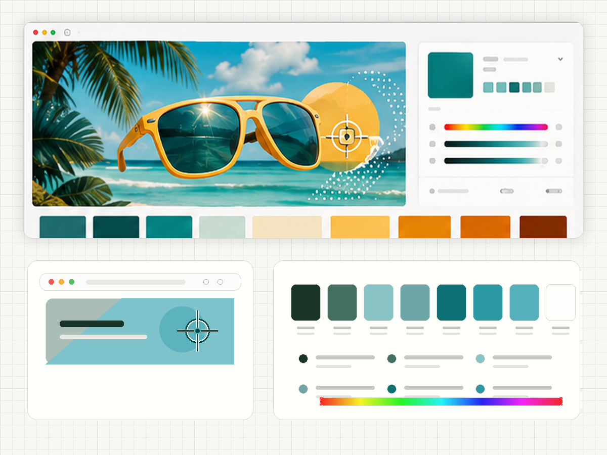Click the red traffic light in small browser window
Image resolution: width=607 pixels, height=455 pixels.
point(51,282)
